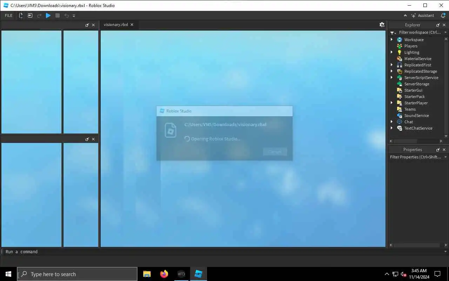Open the command bar history dropdown
The height and width of the screenshot is (281, 449).
[445, 251]
